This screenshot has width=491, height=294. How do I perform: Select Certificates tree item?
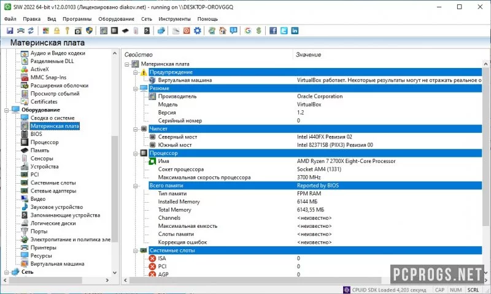[44, 102]
